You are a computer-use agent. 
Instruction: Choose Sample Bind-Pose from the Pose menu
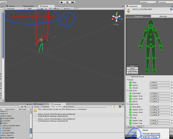click(x=151, y=134)
